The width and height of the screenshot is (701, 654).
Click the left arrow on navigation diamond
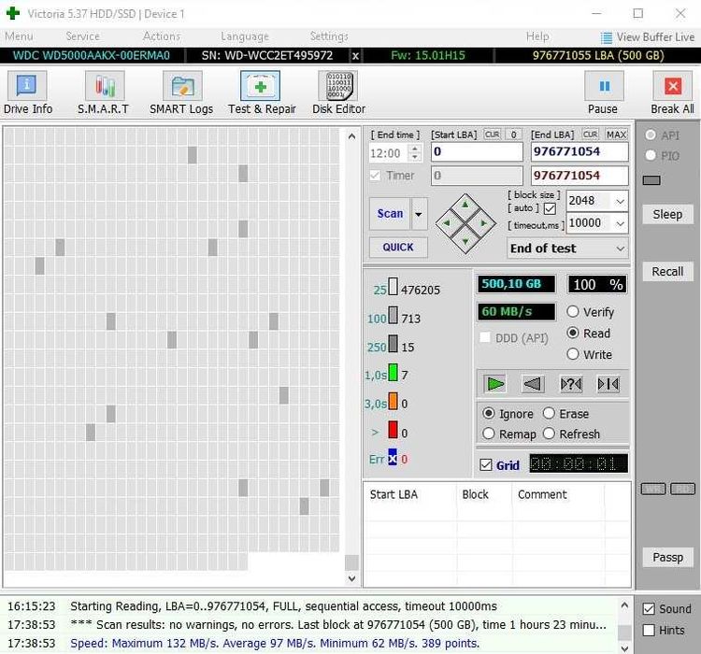[446, 222]
